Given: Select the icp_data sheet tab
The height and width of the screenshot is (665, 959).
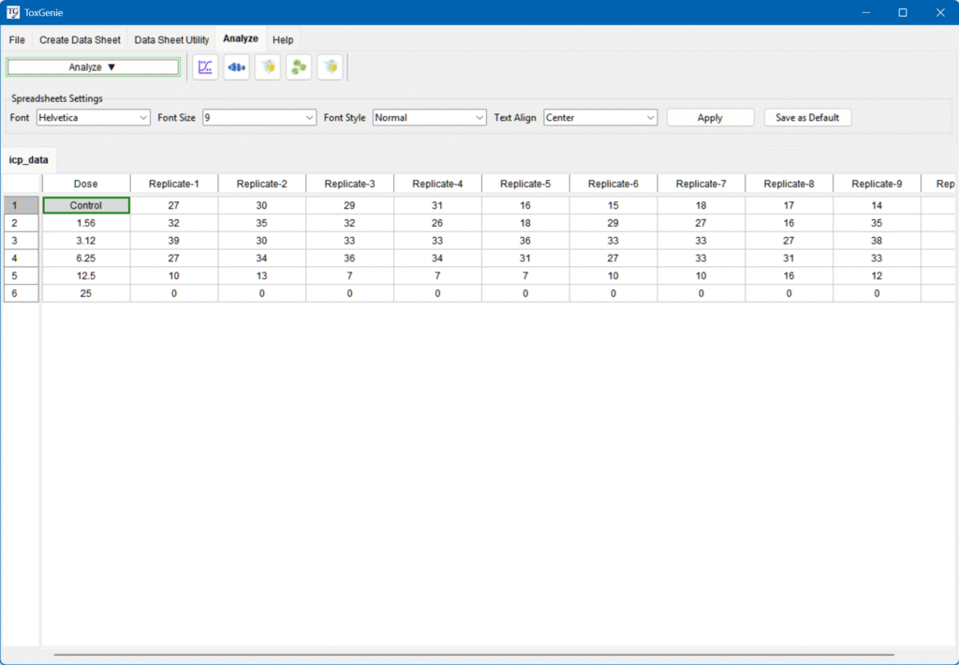Looking at the screenshot, I should [28, 160].
